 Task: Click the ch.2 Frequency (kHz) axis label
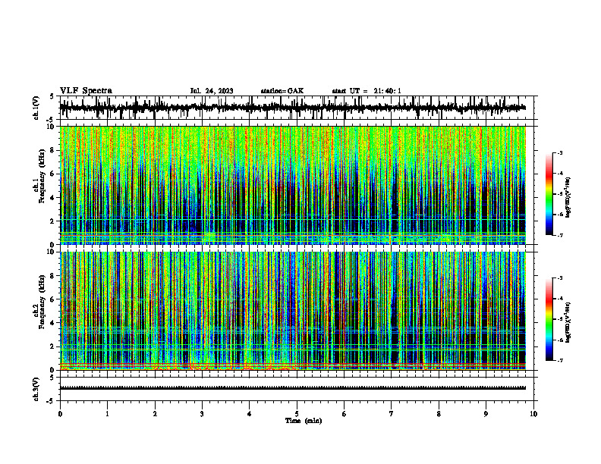tap(41, 311)
